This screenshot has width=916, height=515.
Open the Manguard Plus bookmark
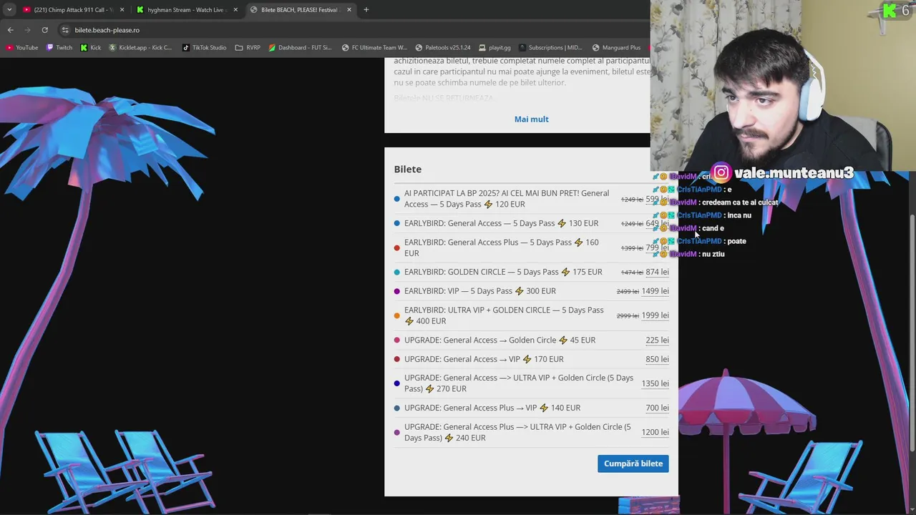pyautogui.click(x=616, y=48)
